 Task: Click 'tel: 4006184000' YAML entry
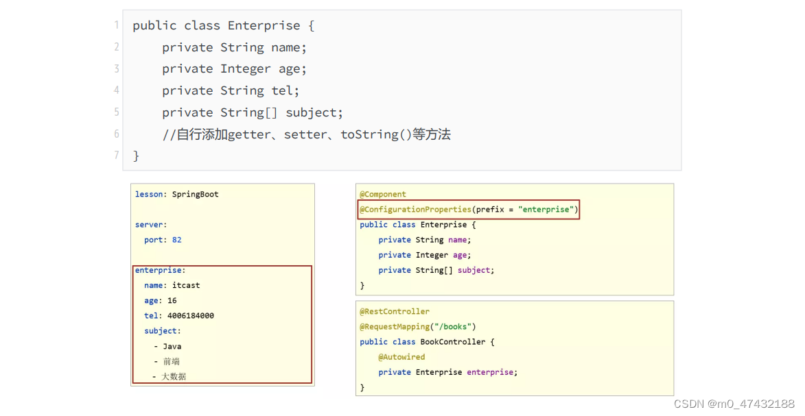[x=178, y=315]
